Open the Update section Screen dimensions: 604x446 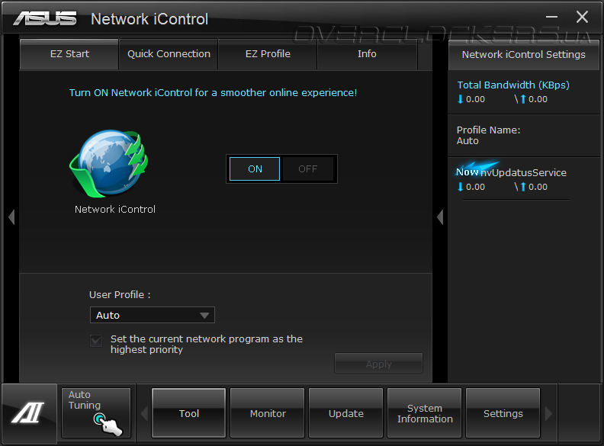[346, 413]
